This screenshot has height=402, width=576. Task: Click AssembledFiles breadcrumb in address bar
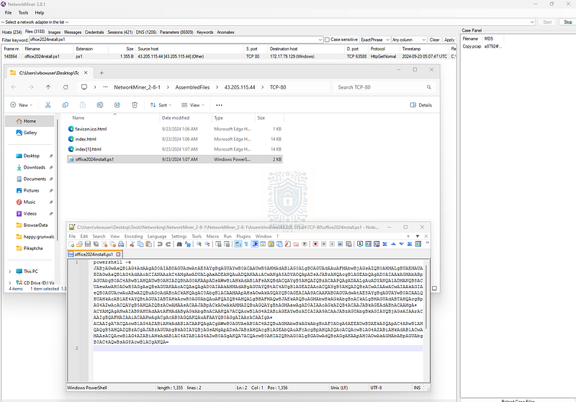point(192,87)
